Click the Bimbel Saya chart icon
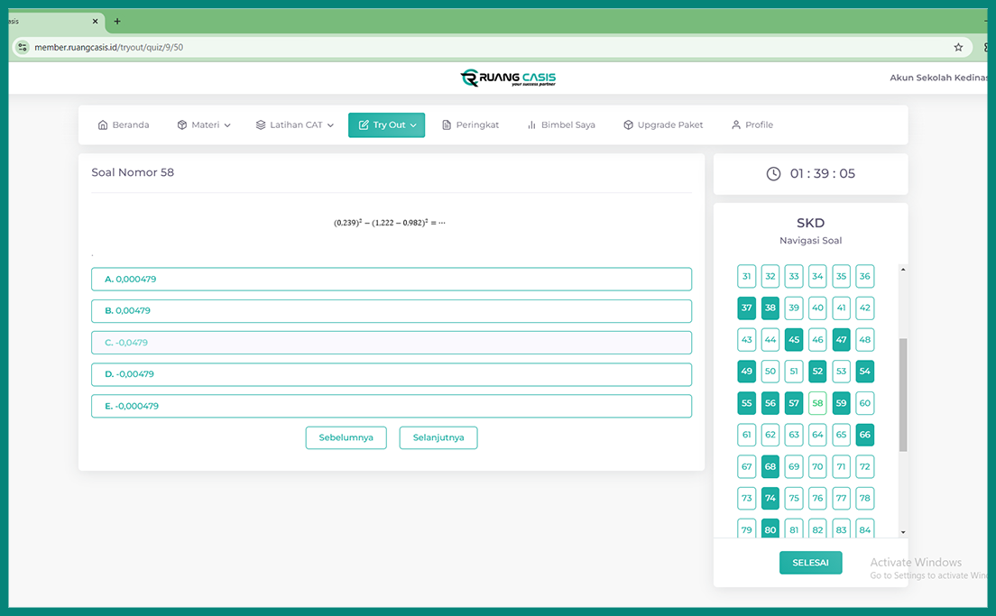The width and height of the screenshot is (996, 616). (x=531, y=125)
